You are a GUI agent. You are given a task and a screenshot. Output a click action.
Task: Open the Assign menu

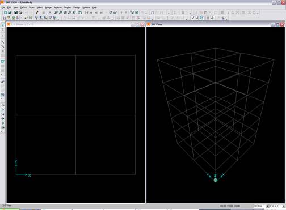(48, 7)
